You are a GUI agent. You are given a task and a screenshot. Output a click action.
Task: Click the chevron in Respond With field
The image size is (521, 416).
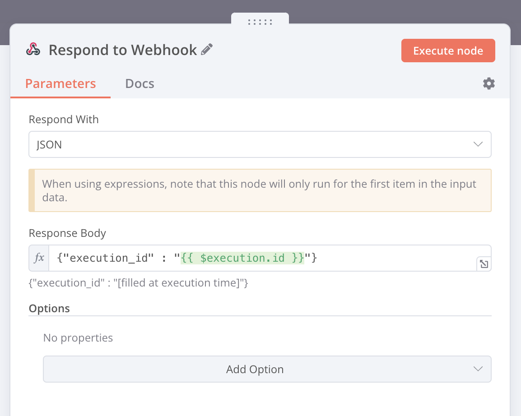click(x=478, y=144)
